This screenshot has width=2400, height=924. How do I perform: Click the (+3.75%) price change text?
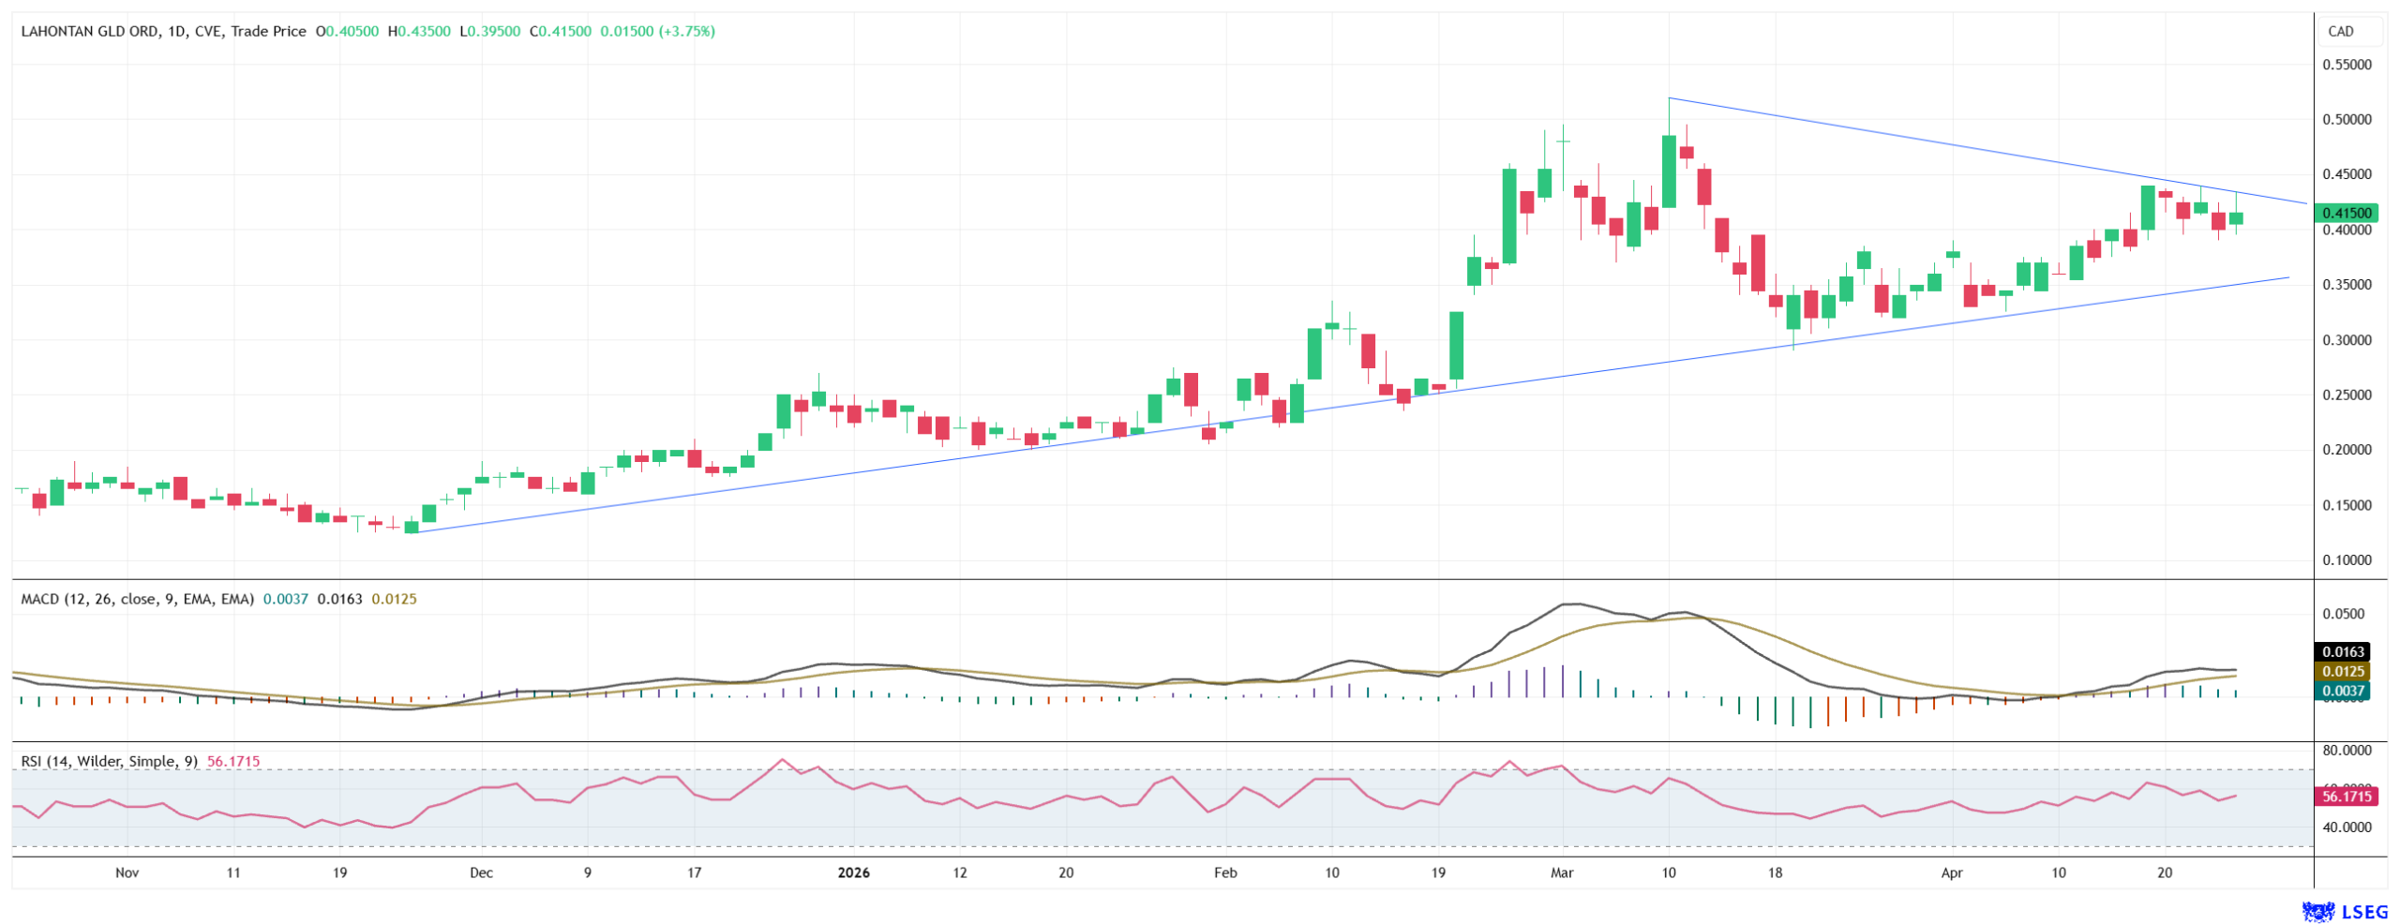686,31
